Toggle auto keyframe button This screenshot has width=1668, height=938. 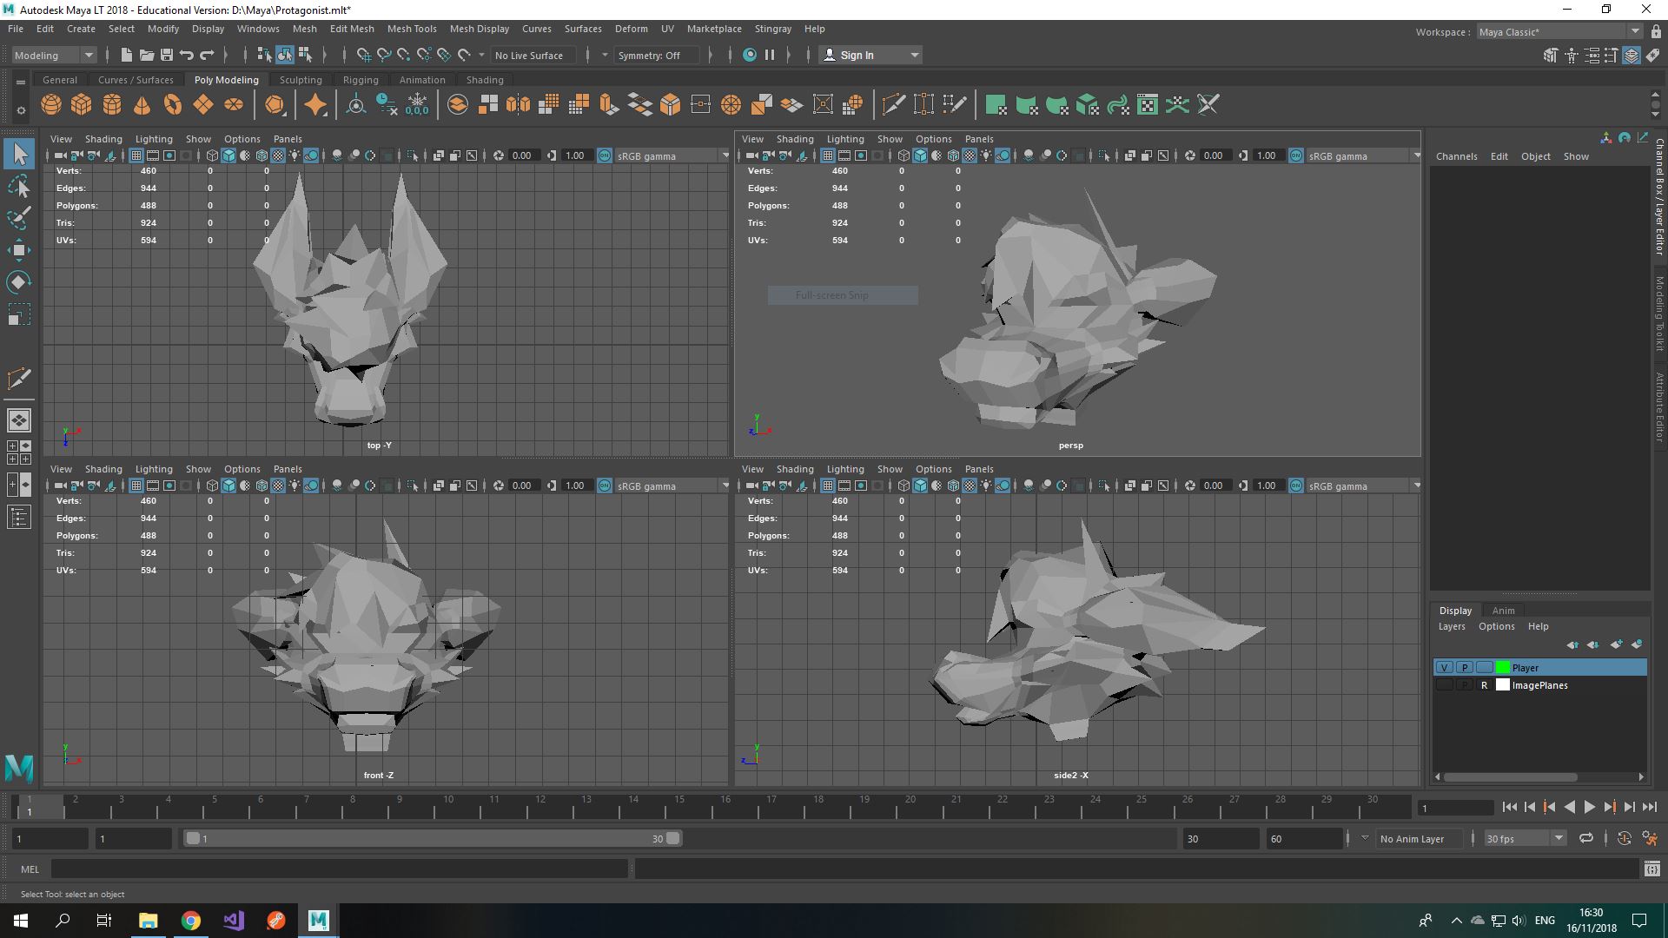pos(1624,838)
